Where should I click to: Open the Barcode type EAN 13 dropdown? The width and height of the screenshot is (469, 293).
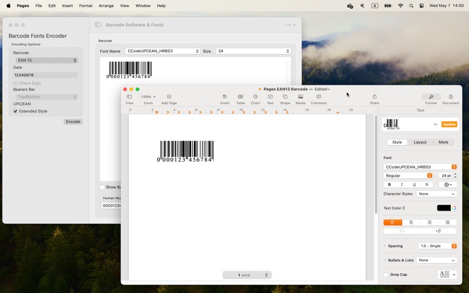pyautogui.click(x=46, y=60)
